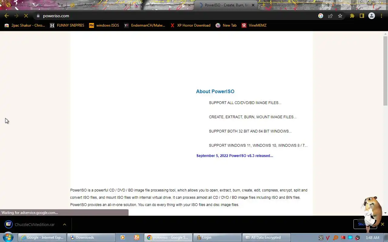388x242 pixels.
Task: Switch to the Login taskbar window
Action: (x=217, y=237)
